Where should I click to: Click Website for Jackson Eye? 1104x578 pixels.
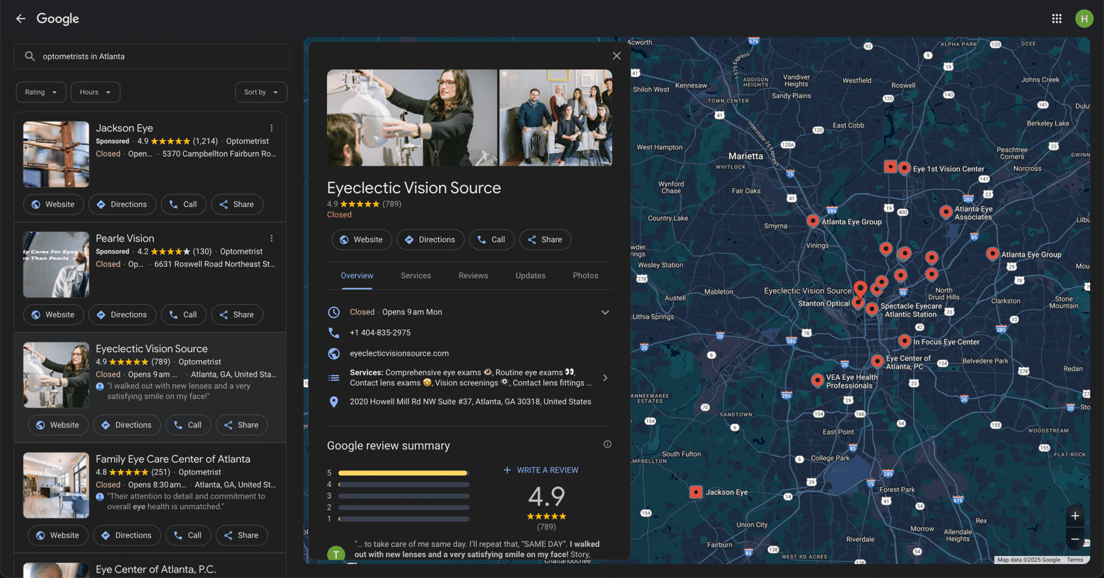pyautogui.click(x=53, y=204)
